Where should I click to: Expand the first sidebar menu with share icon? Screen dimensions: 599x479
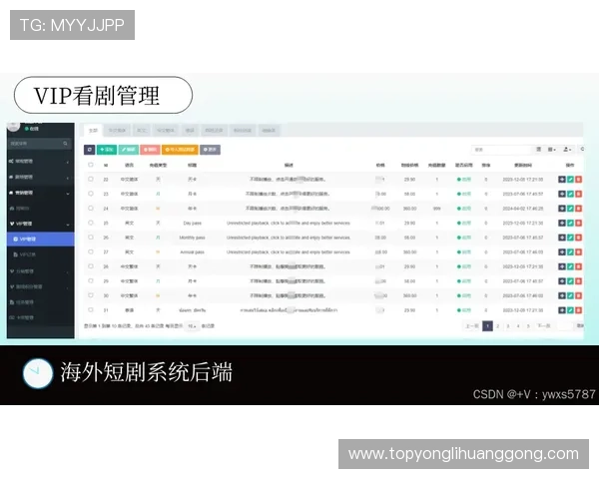click(41, 162)
